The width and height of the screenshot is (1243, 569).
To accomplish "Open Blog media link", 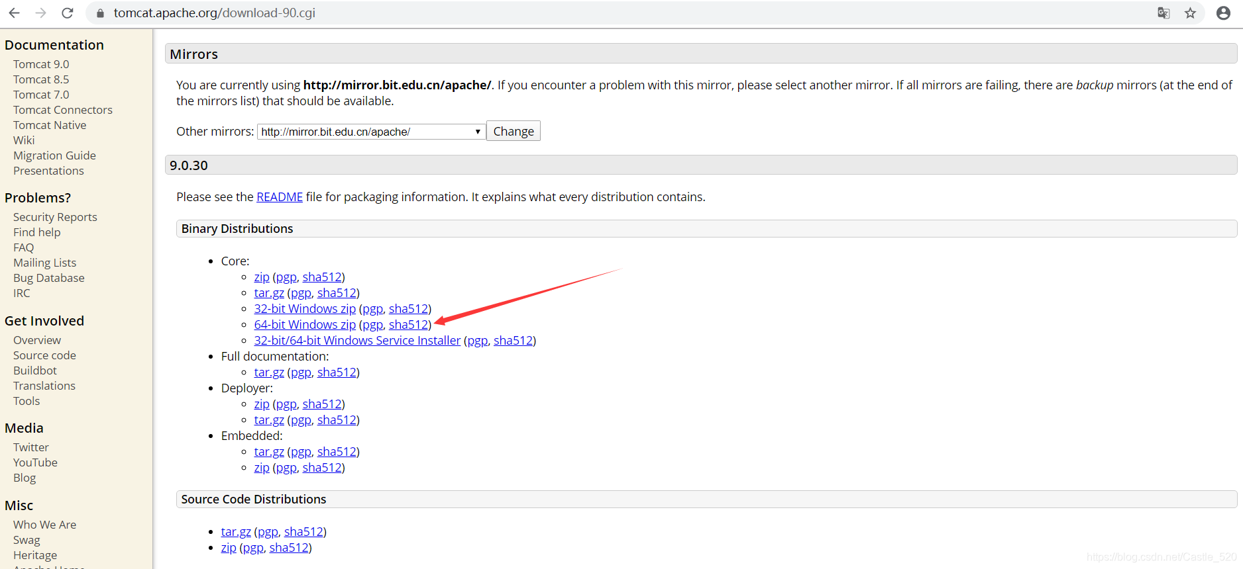I will pos(25,478).
